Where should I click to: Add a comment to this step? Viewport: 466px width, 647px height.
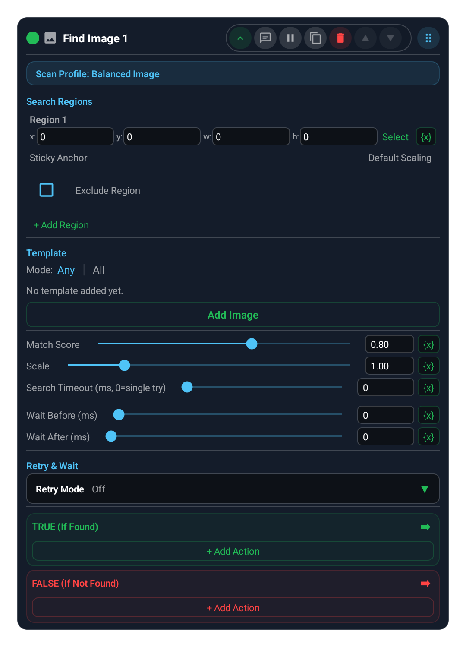pos(265,38)
